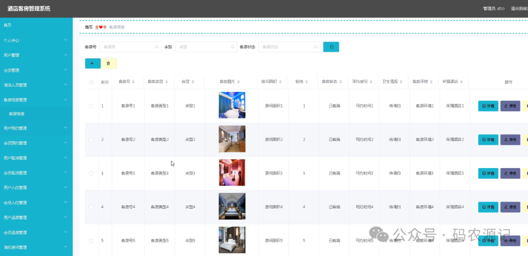The width and height of the screenshot is (528, 256).
Task: Sort by 客房类型 column arrows
Action: [166, 82]
